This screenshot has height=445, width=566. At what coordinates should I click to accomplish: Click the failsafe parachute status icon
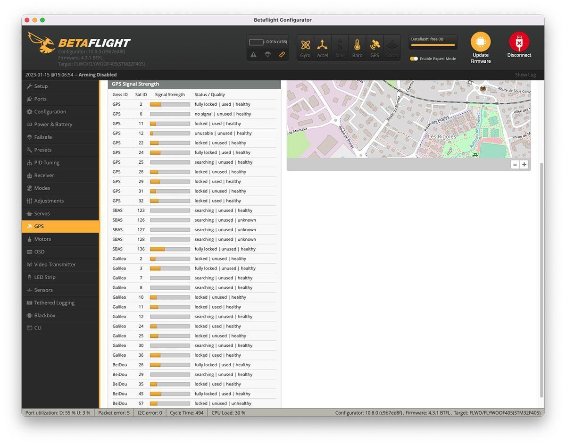(x=267, y=54)
